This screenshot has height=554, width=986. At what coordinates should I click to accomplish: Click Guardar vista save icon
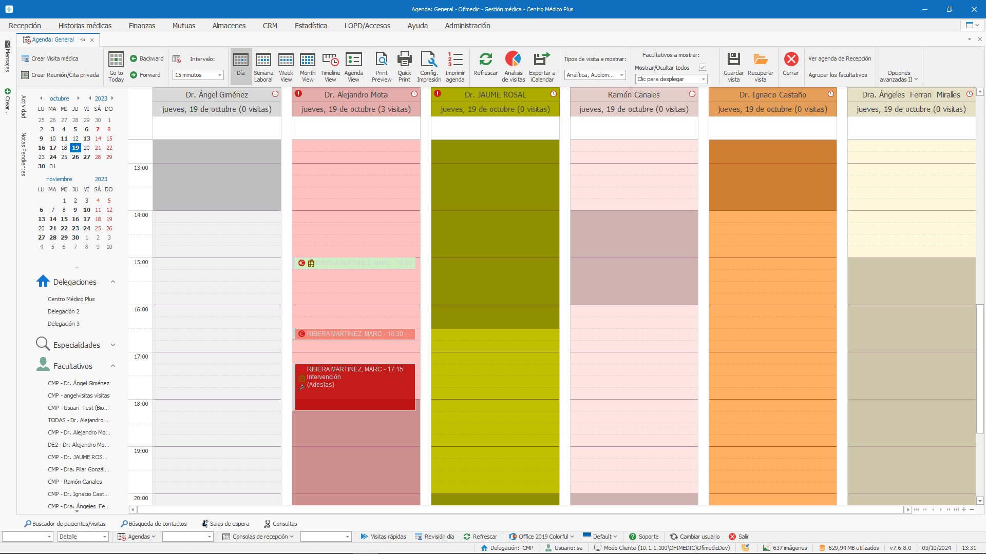(733, 60)
